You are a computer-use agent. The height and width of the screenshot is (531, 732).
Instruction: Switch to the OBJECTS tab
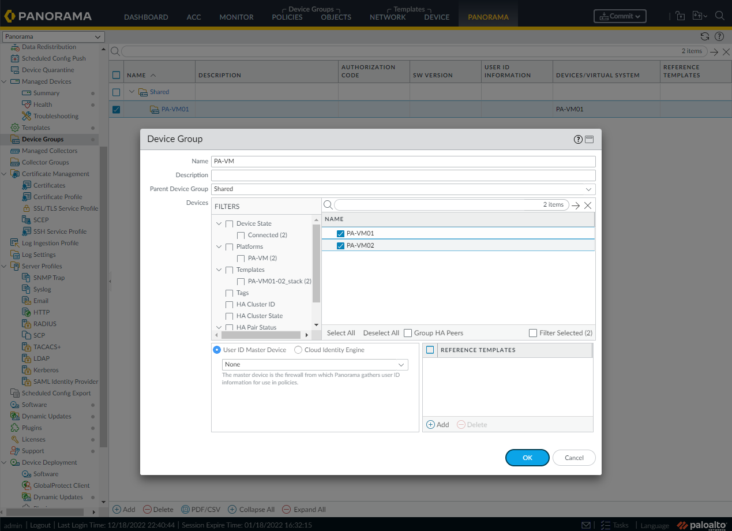pyautogui.click(x=336, y=17)
